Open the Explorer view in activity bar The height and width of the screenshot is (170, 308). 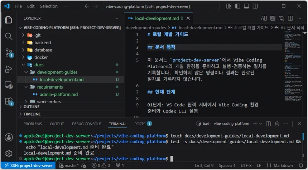click(x=9, y=20)
